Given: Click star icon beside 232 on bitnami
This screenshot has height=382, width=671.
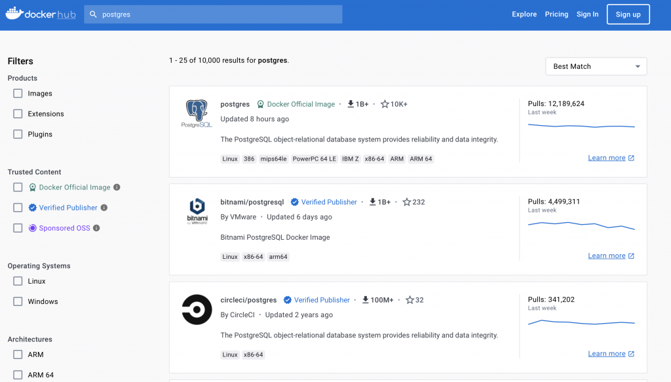Looking at the screenshot, I should pos(406,202).
